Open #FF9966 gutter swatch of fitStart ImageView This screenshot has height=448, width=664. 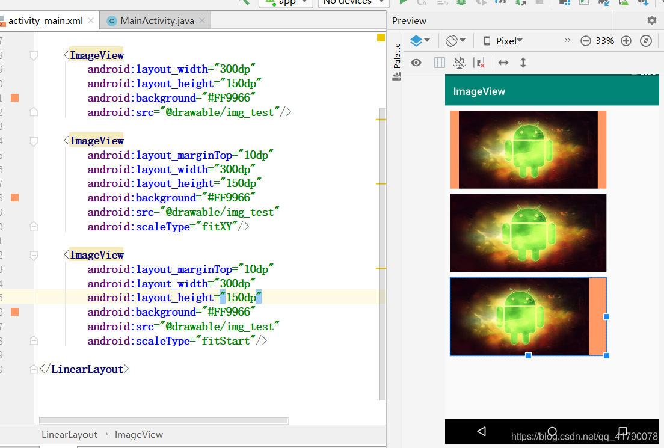click(15, 312)
